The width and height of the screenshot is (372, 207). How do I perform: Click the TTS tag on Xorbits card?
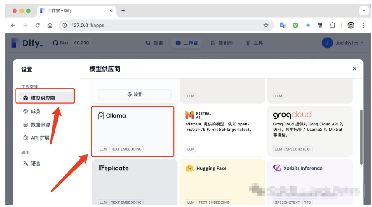coord(307,202)
